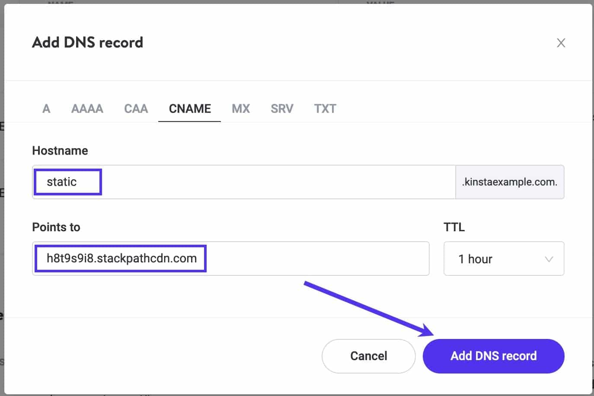The width and height of the screenshot is (594, 396).
Task: Select the 1 hour TTL selector
Action: [503, 259]
